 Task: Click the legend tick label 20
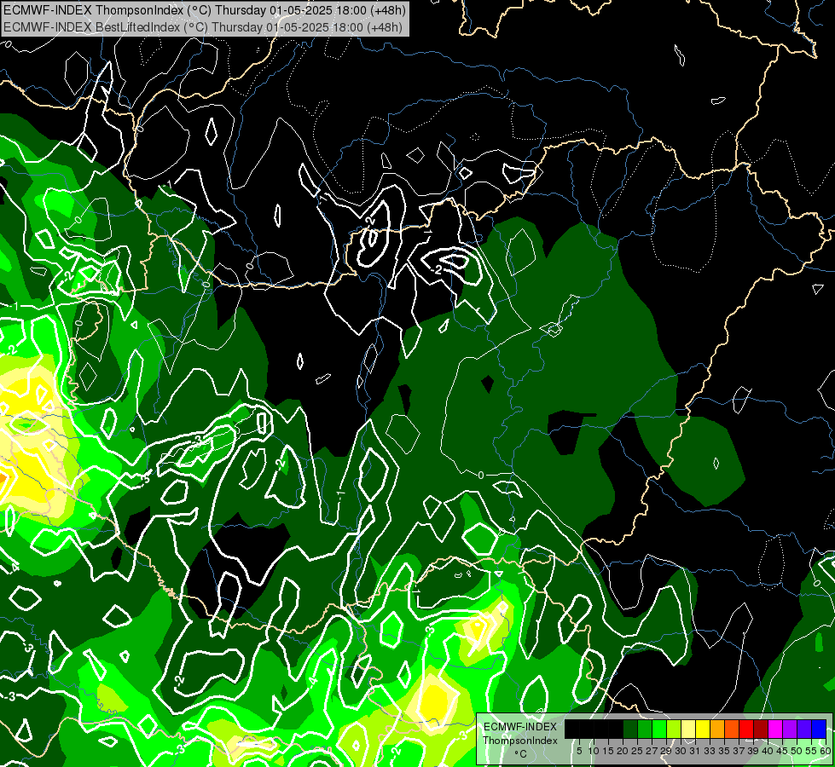click(x=623, y=751)
